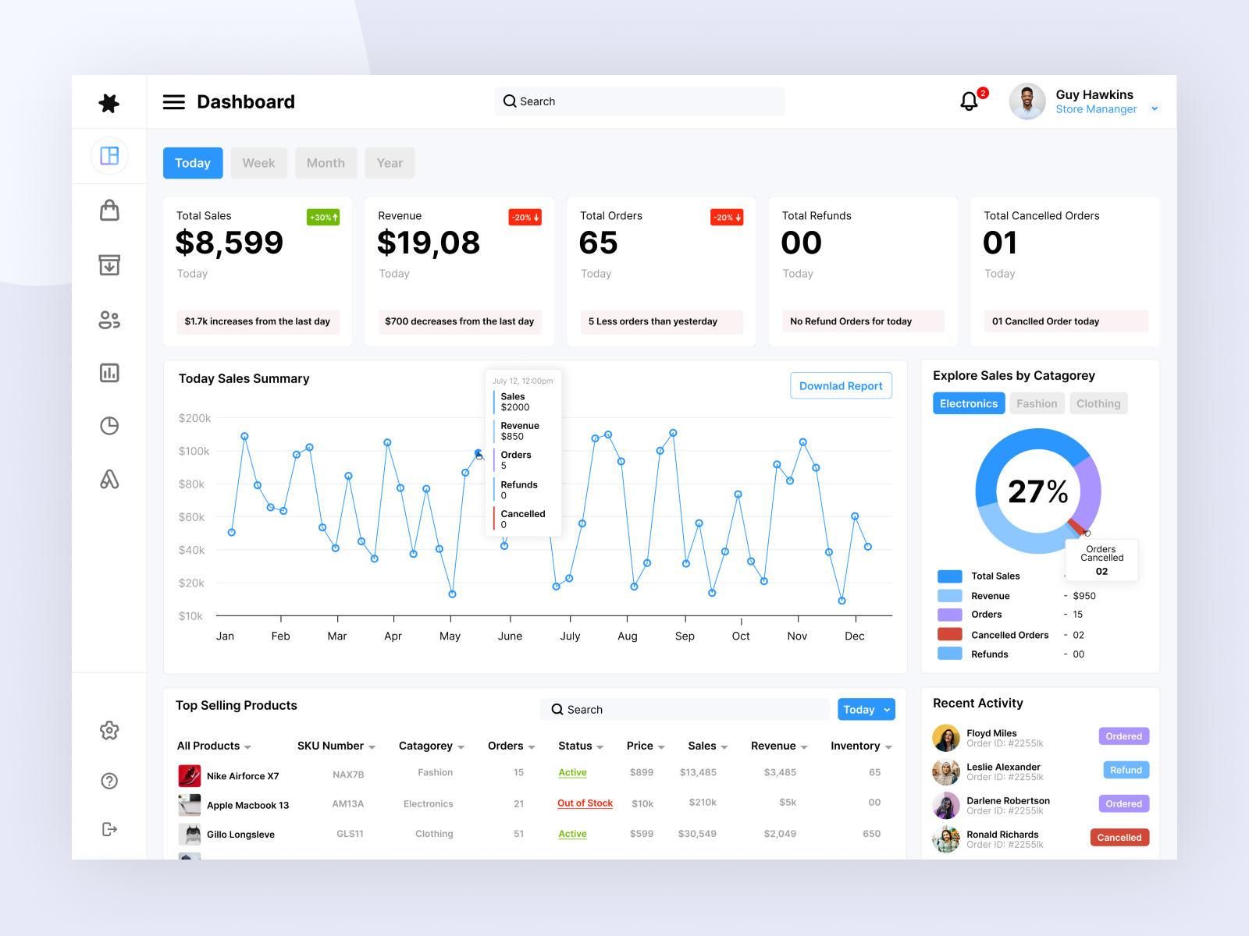Enable the Clothing category filter
This screenshot has width=1249, height=936.
(x=1098, y=403)
